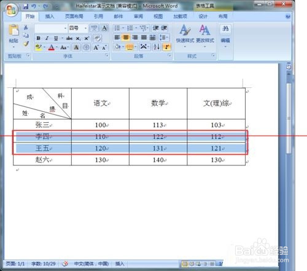Open 更改样式 Change Styles menu

205,36
